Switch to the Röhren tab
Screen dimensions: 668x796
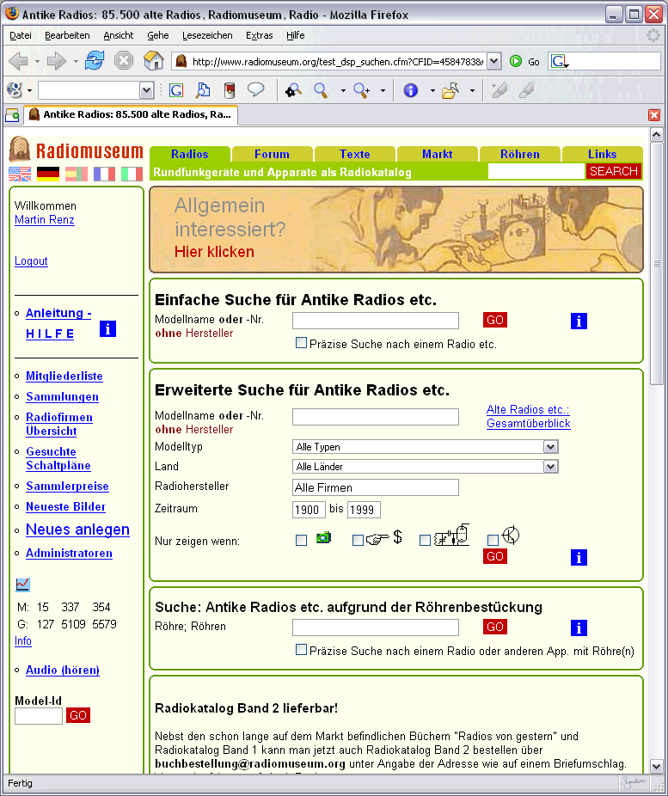click(x=519, y=154)
